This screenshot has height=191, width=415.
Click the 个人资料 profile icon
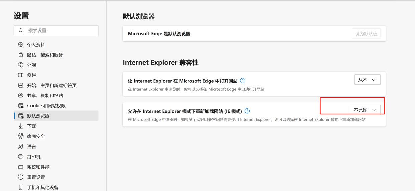21,44
